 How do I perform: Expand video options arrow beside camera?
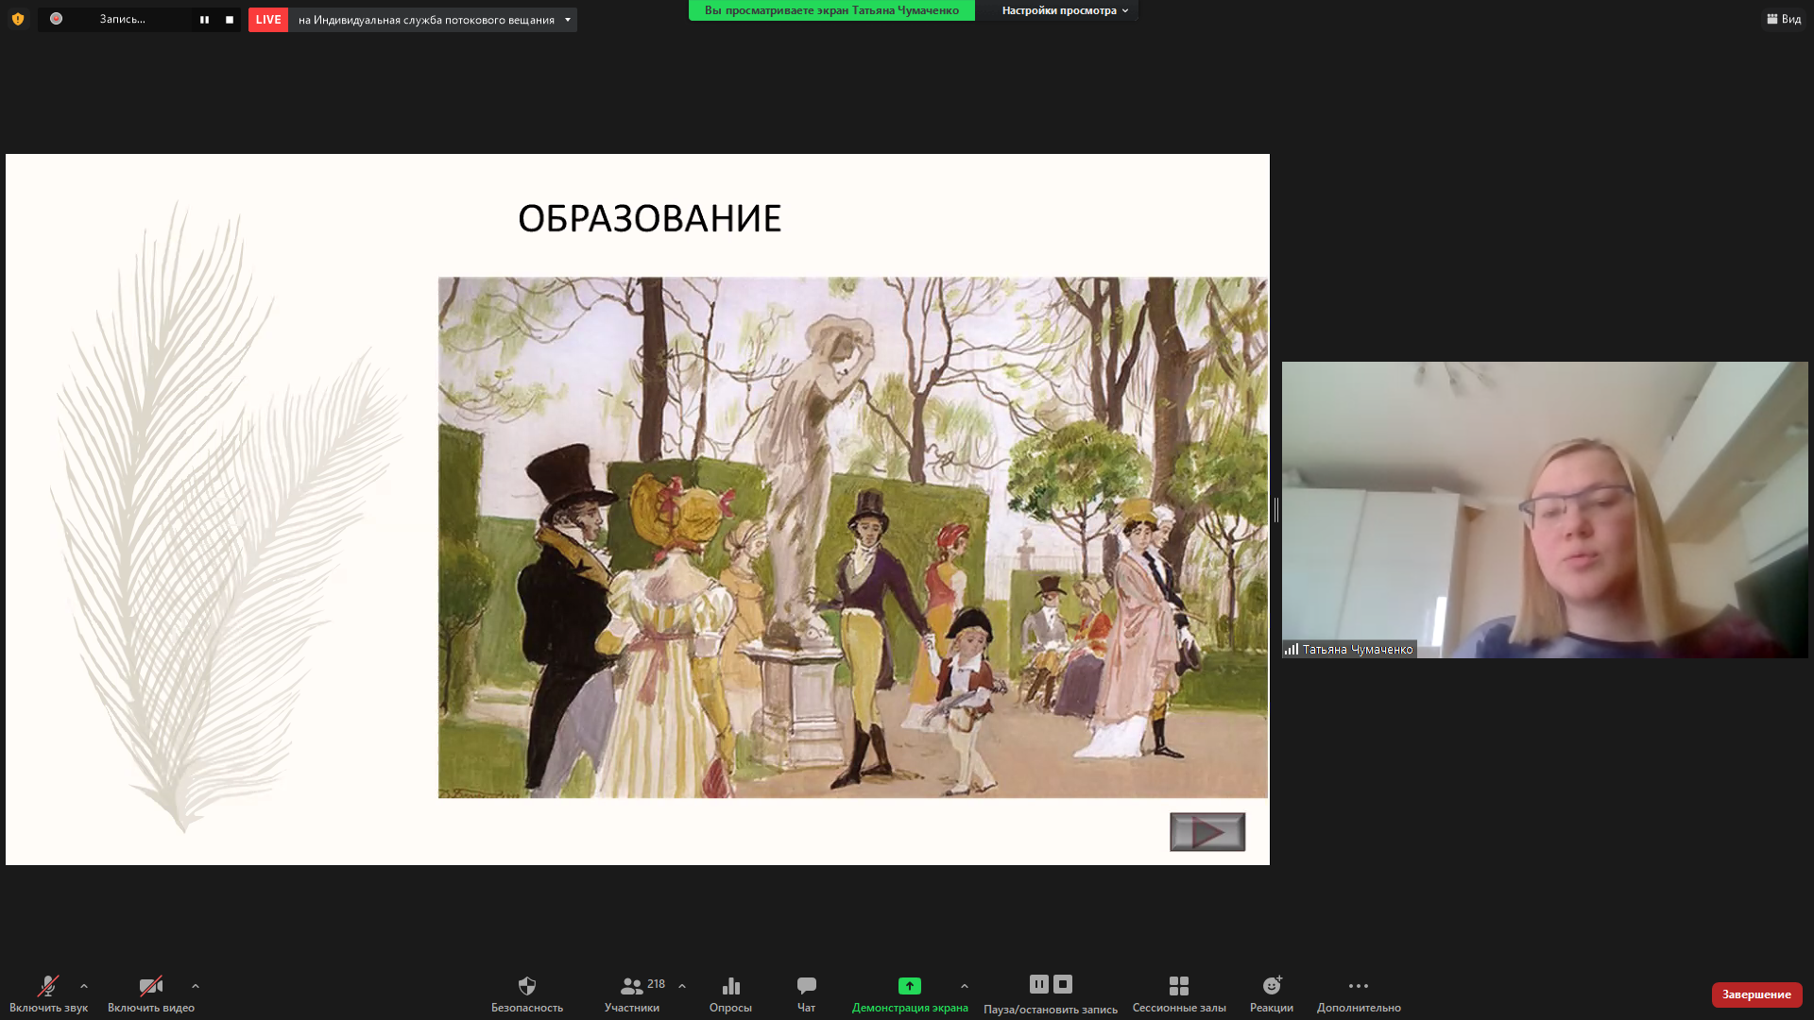pyautogui.click(x=196, y=986)
